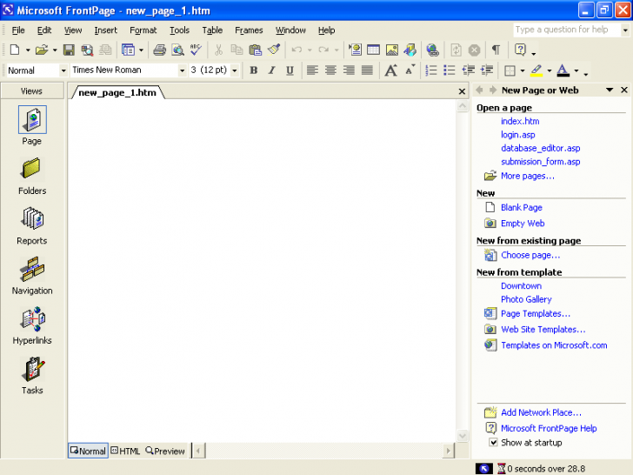Toggle Bold formatting button
The width and height of the screenshot is (633, 475).
[x=253, y=70]
